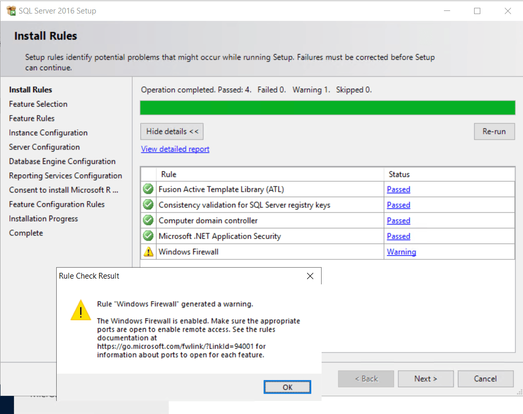Close the Rule Check Result dialog with its X
Image resolution: width=523 pixels, height=414 pixels.
click(310, 276)
